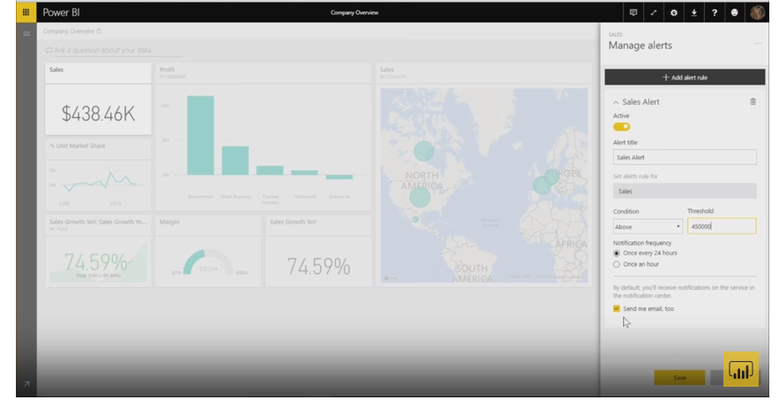
Task: Click Ask a question about your data box
Action: tap(113, 50)
